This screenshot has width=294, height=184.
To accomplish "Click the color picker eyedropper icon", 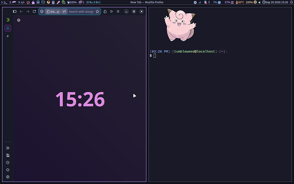I will [x=58, y=3].
